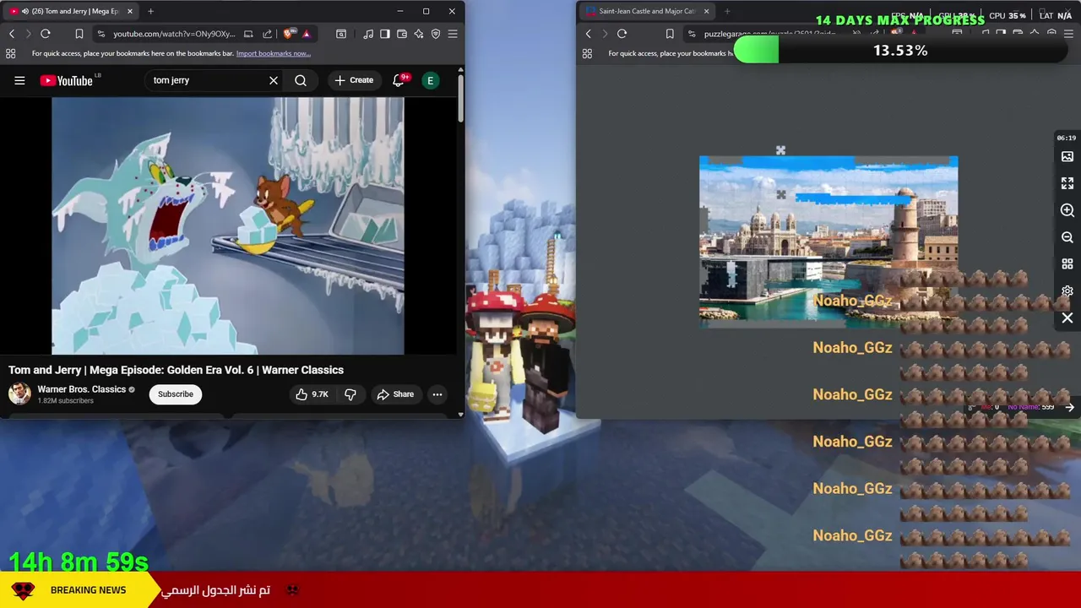Screen dimensions: 1081x608
Task: Share the Tom and Jerry video
Action: (x=395, y=394)
